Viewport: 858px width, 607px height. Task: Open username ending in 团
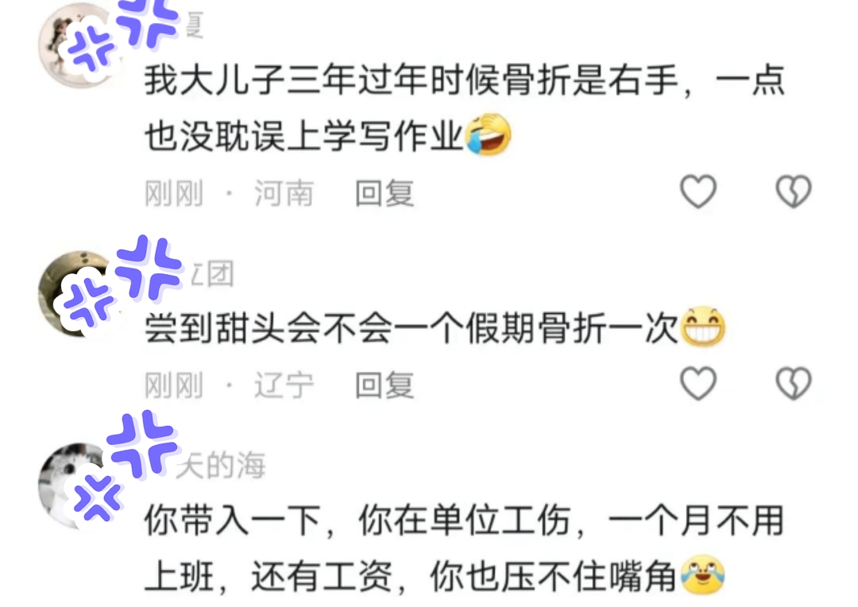pyautogui.click(x=212, y=273)
